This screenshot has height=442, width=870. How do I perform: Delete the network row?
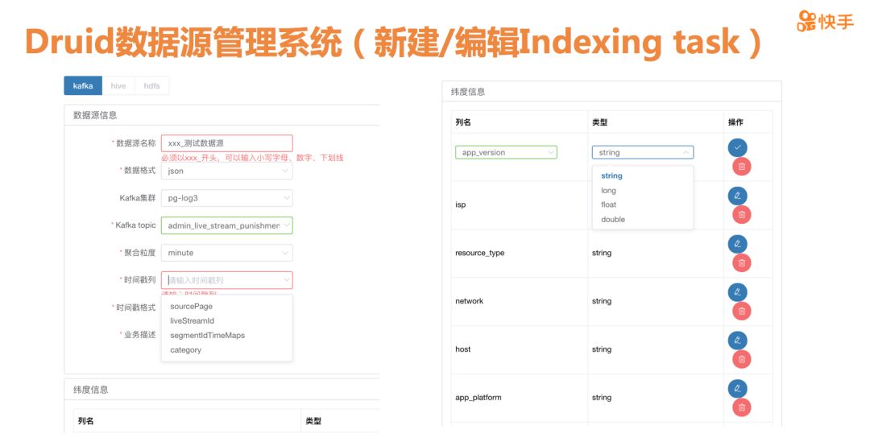742,311
